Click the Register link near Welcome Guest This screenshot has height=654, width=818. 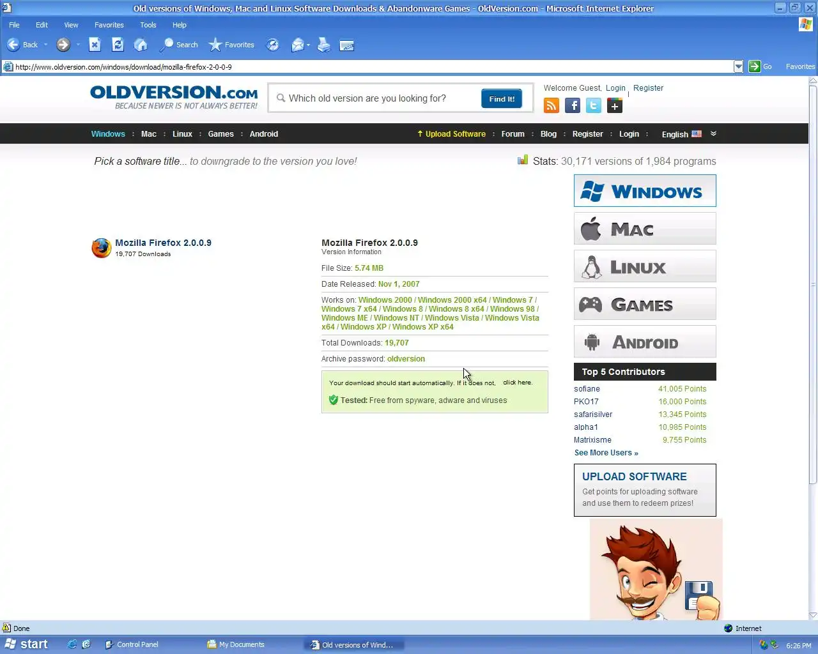[648, 88]
